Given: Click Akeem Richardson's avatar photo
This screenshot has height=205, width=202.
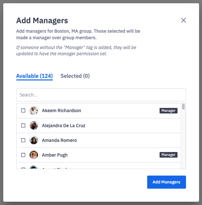Looking at the screenshot, I should pos(34,111).
